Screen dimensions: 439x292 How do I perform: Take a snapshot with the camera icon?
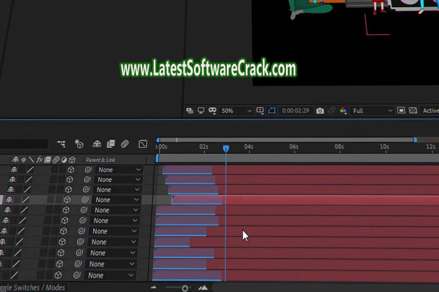pos(320,111)
